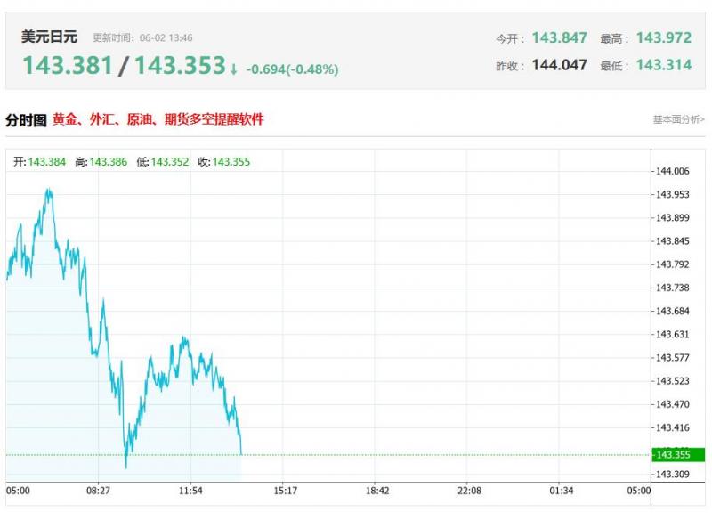Click the 143.953 price axis label

pos(673,194)
